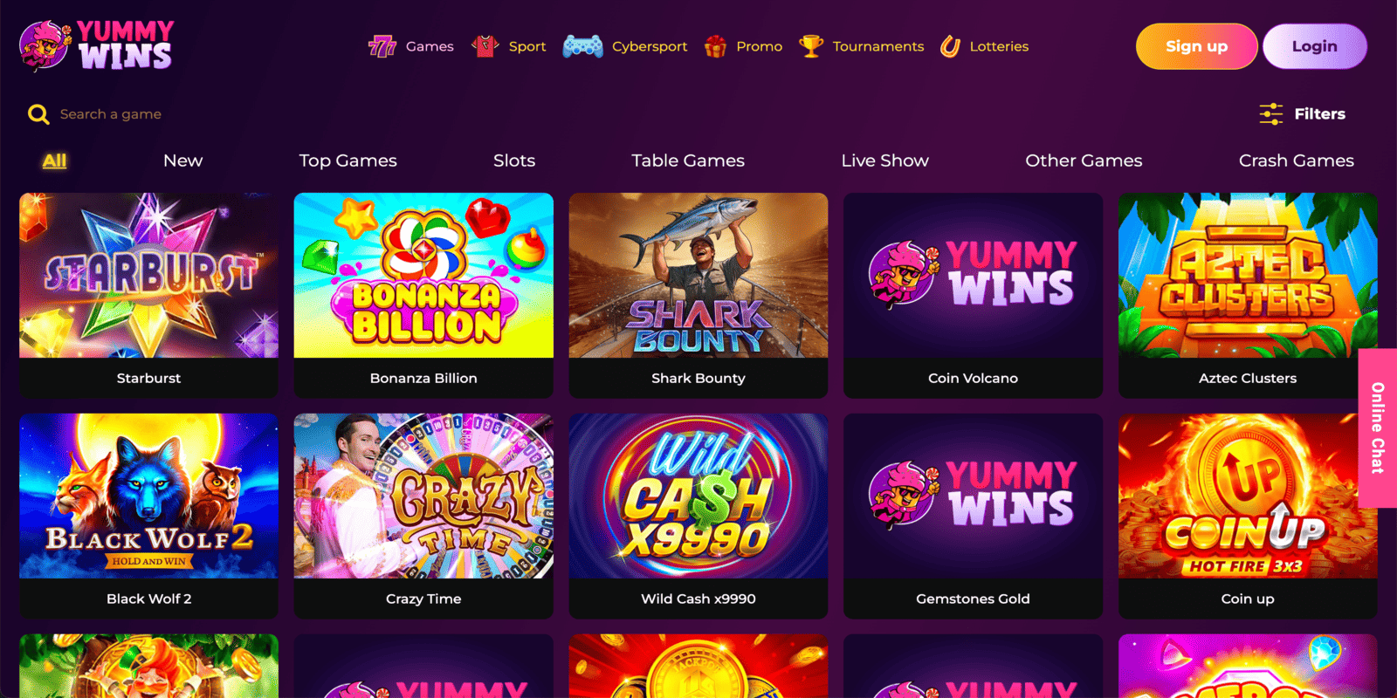The height and width of the screenshot is (698, 1397).
Task: Click the Sign up button
Action: click(x=1196, y=46)
